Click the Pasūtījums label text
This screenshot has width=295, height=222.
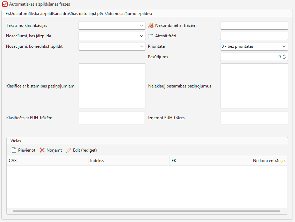(158, 57)
